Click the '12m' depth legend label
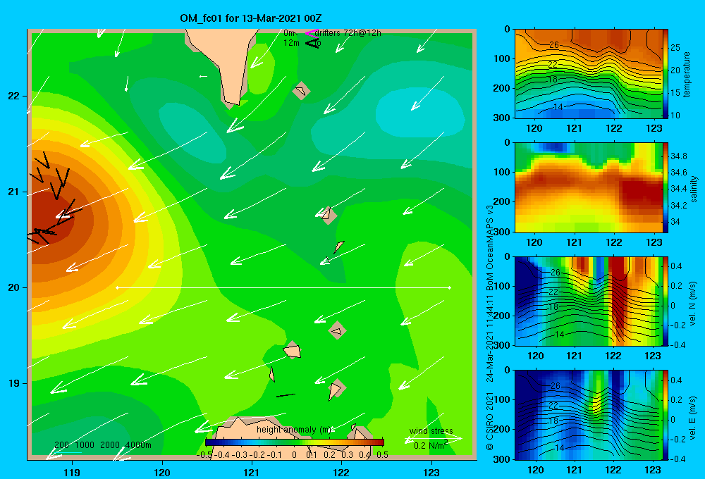Image resolution: width=705 pixels, height=479 pixels. (x=291, y=43)
